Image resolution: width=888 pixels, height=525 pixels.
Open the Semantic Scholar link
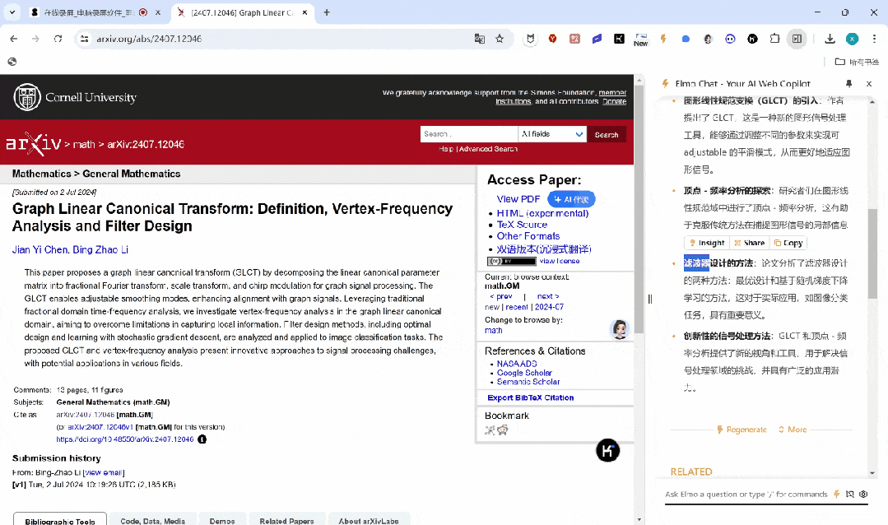(x=528, y=382)
